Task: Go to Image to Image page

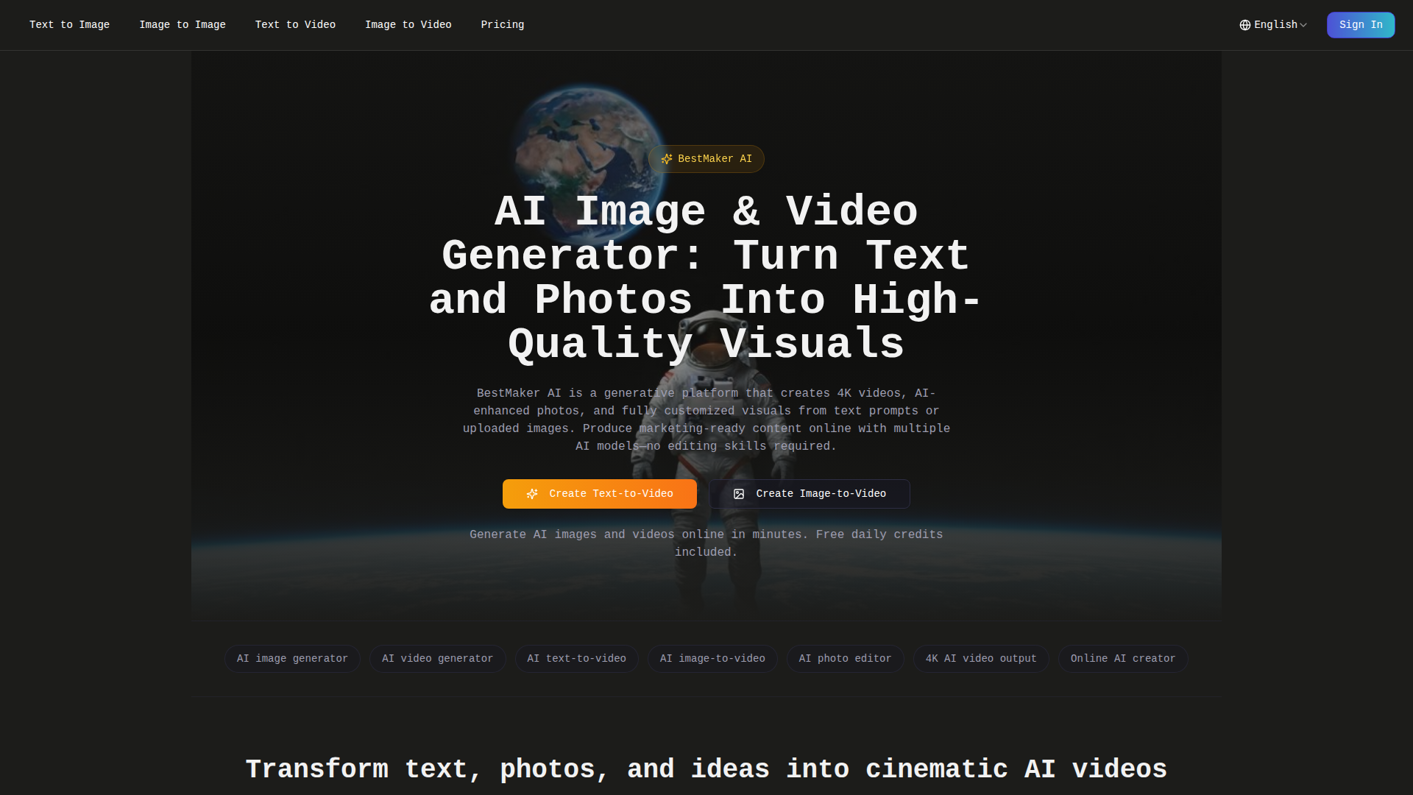Action: coord(183,25)
